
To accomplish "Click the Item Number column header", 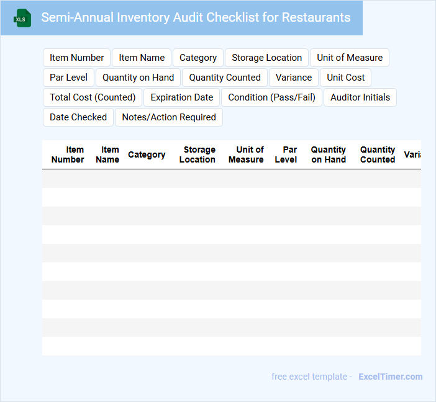I will [x=68, y=154].
